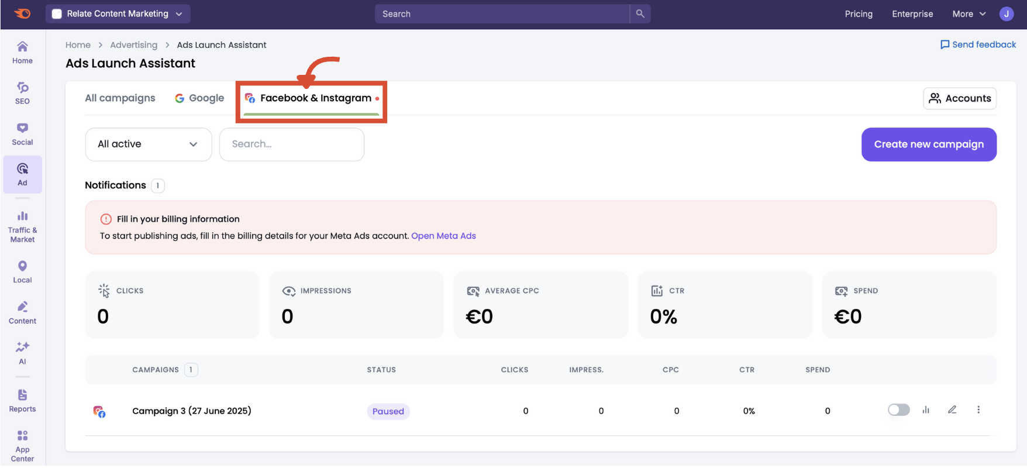Open Campaign 3 (27 June 2025)
1027x468 pixels.
[192, 411]
